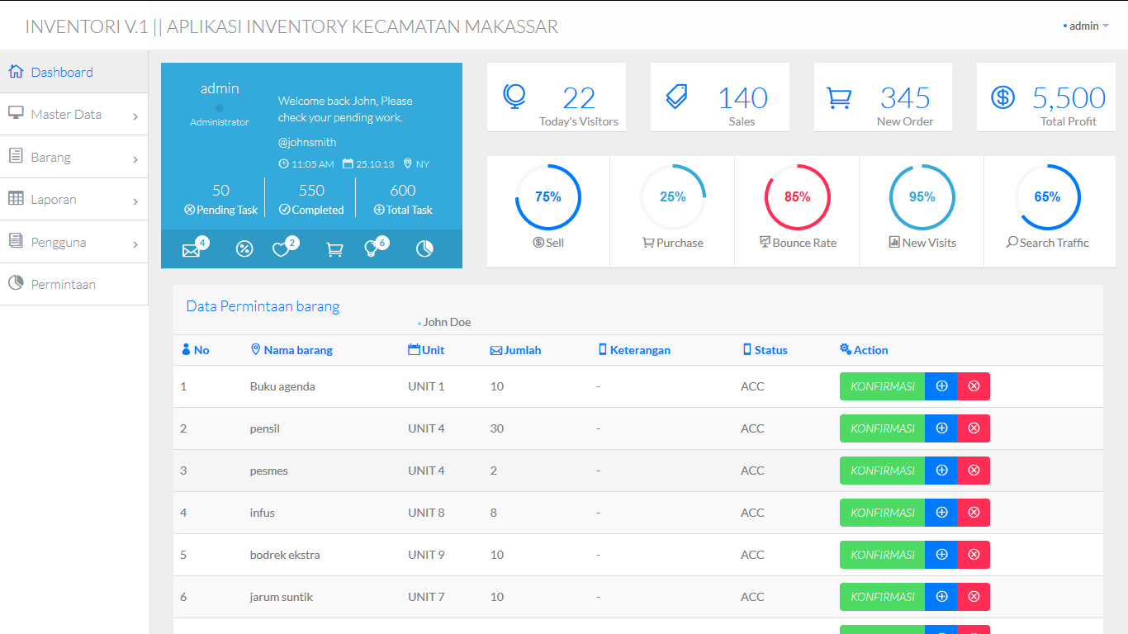Open the admin user dropdown in header

(1085, 26)
